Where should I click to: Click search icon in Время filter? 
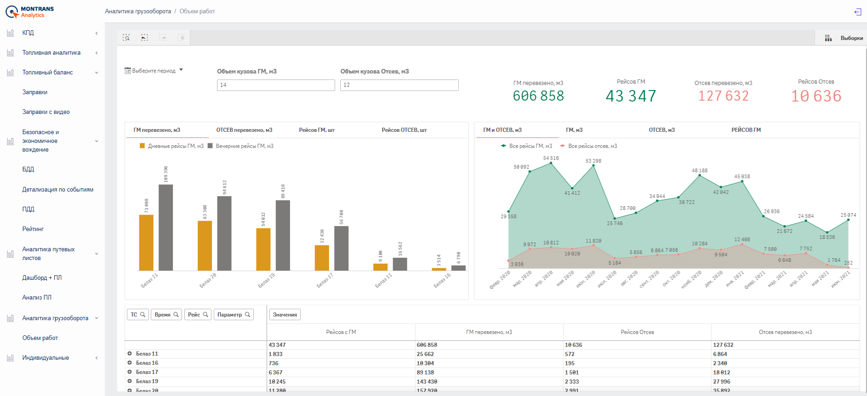[x=176, y=315]
